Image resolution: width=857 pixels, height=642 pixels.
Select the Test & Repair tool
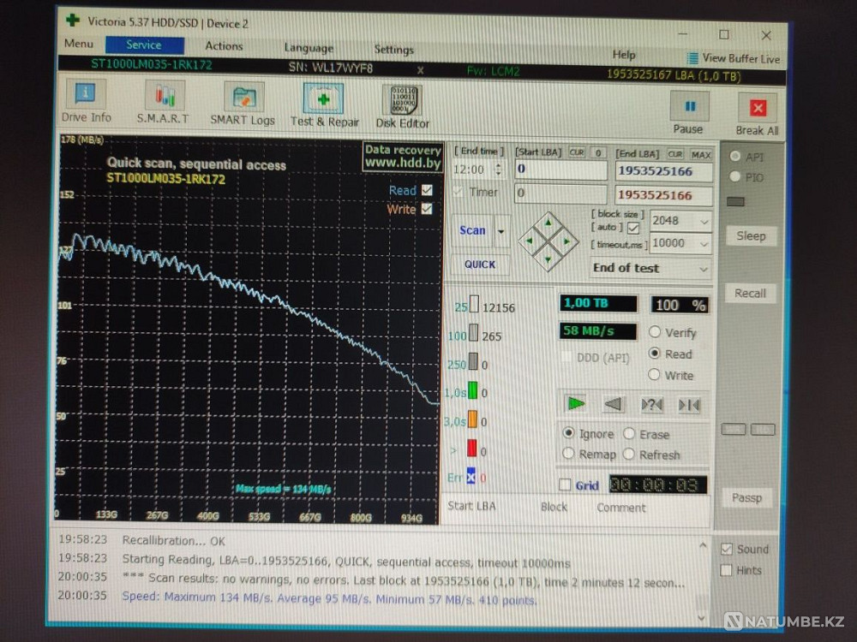pyautogui.click(x=324, y=101)
